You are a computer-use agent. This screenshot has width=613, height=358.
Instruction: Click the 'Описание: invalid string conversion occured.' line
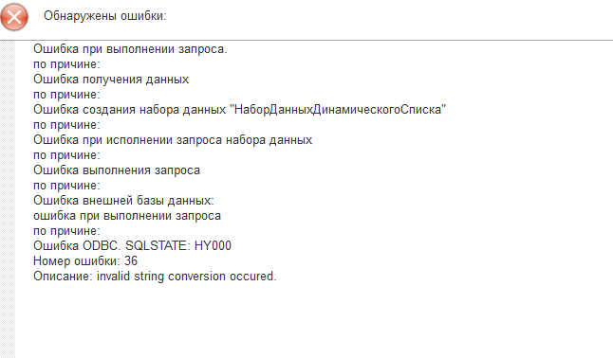(155, 276)
